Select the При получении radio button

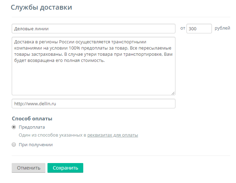[x=14, y=144]
